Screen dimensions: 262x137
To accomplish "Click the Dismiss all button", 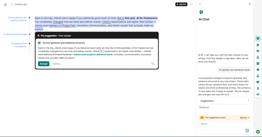I will (x=204, y=107).
